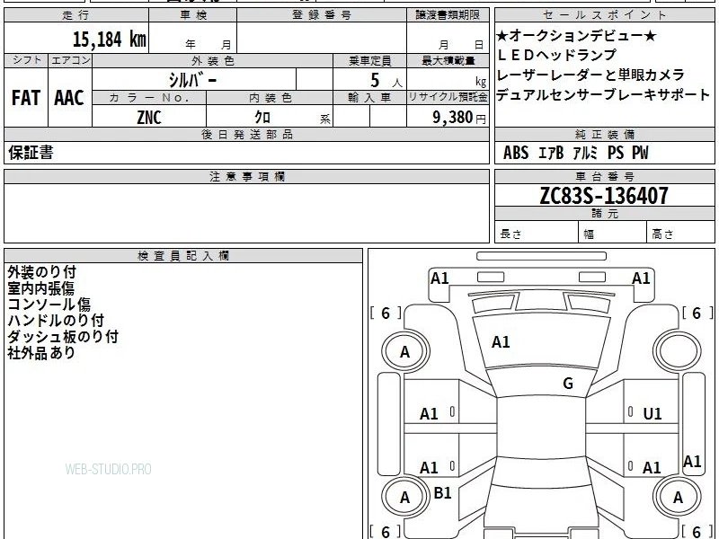Image resolution: width=719 pixels, height=539 pixels.
Task: Select the 車台番号 header
Action: click(x=604, y=177)
